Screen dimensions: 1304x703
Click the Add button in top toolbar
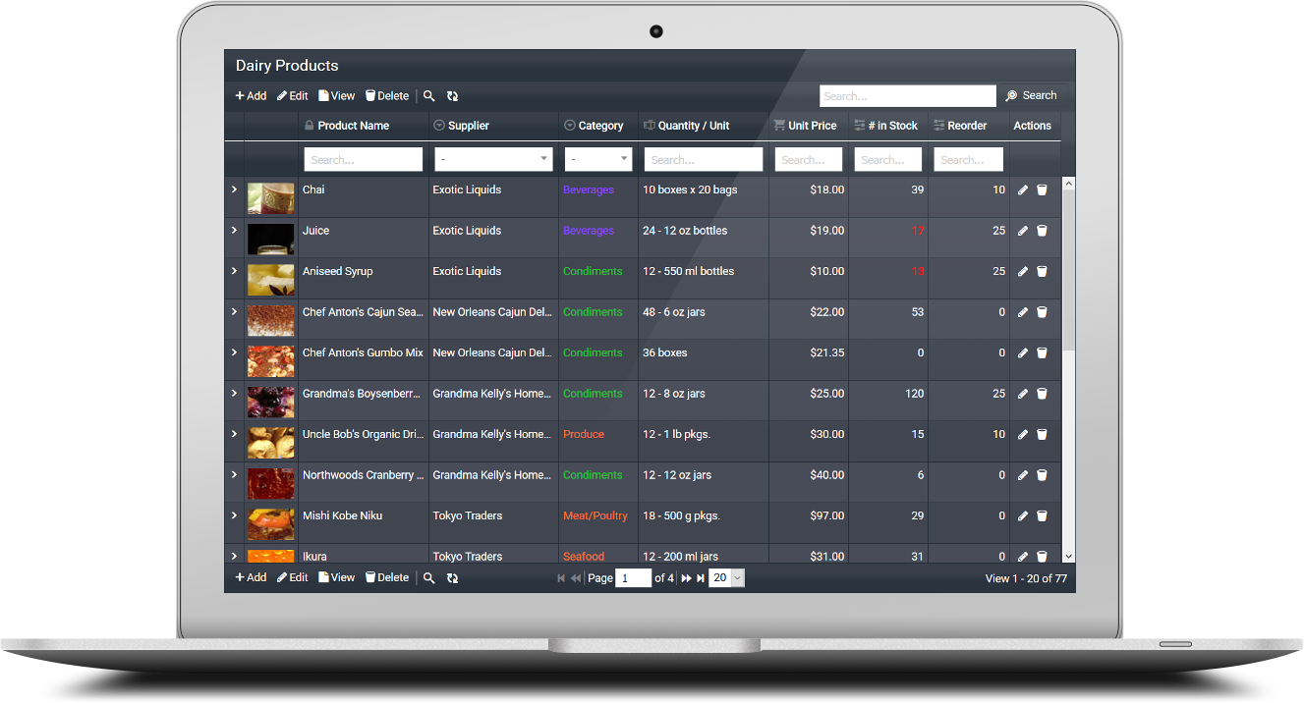(x=251, y=96)
